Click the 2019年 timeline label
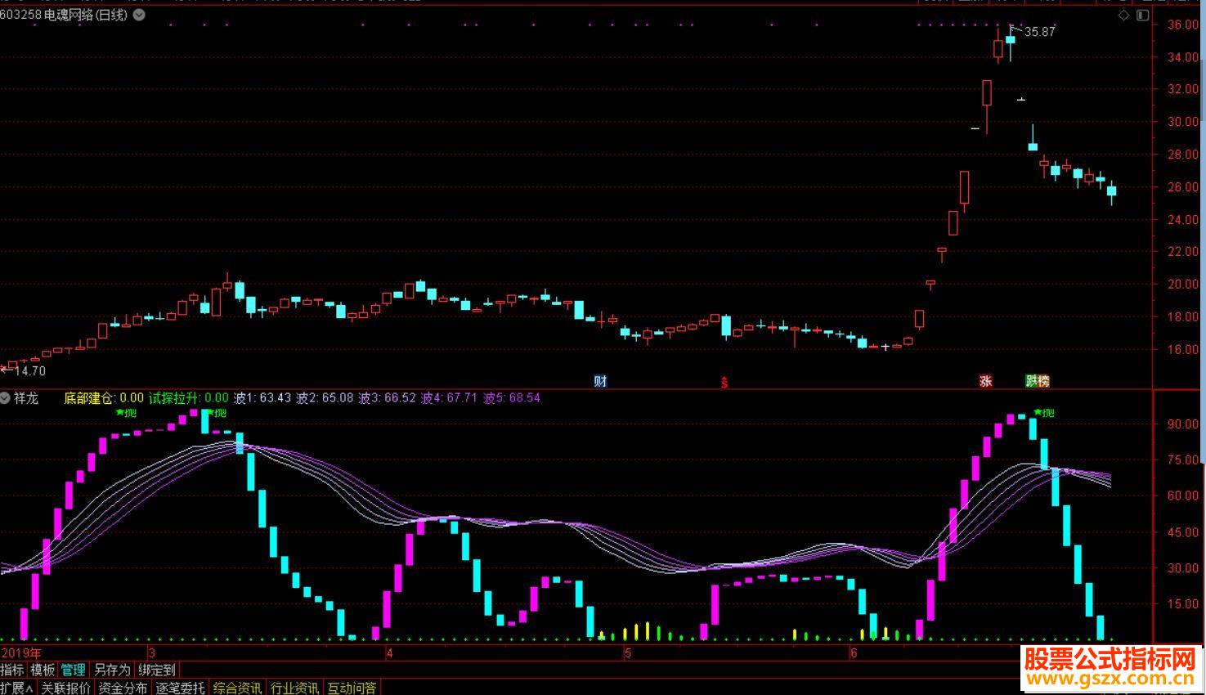 [21, 652]
